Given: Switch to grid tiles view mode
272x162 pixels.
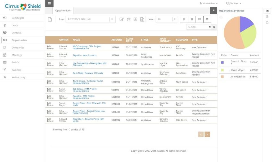Looking at the screenshot, I should tap(199, 19).
